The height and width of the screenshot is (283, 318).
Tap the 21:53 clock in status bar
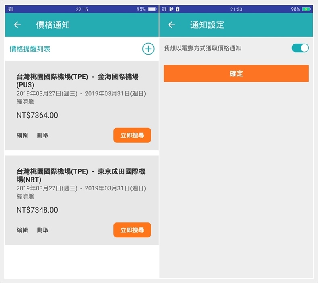click(236, 9)
